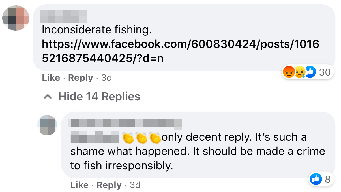Viewport: 341px width, 192px height.
Task: Click the blue thumbs-up icon beside 30
Action: tap(310, 72)
